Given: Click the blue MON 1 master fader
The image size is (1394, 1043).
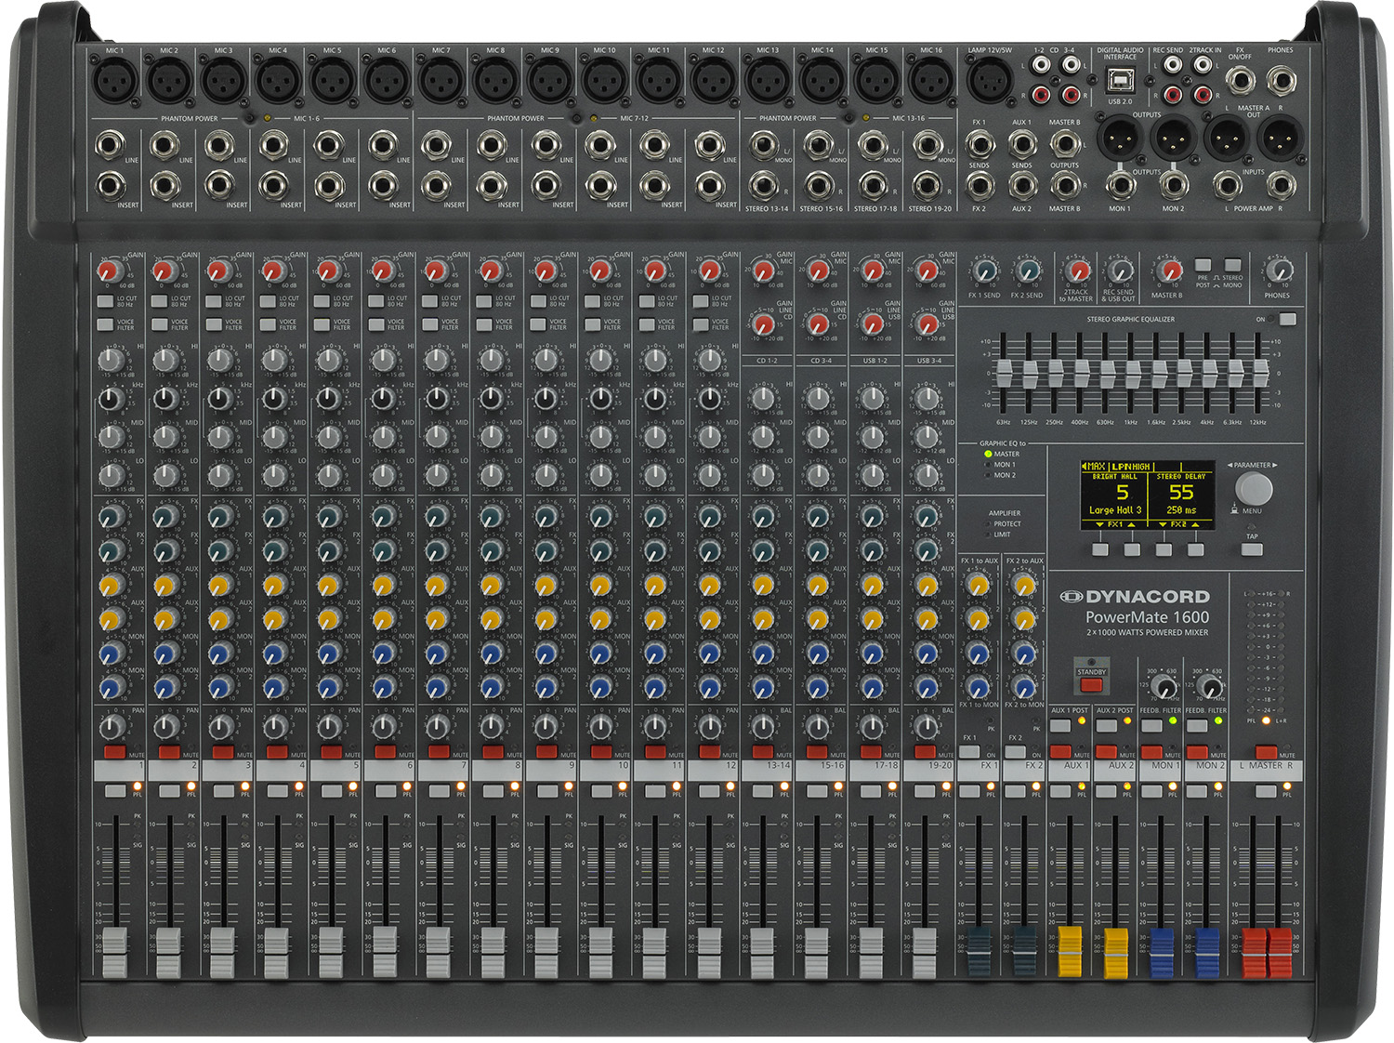Looking at the screenshot, I should pos(1162,952).
